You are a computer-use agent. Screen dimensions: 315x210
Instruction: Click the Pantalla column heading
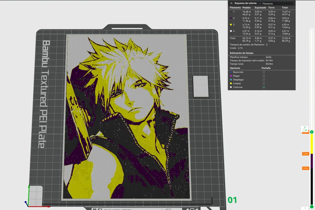point(266,68)
